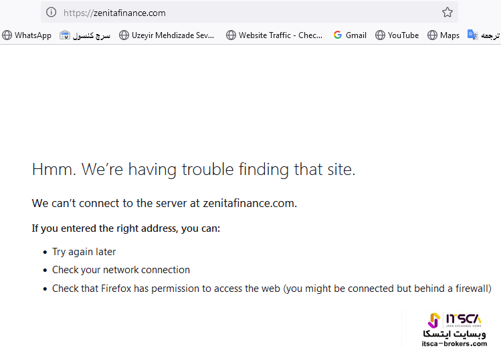The height and width of the screenshot is (356, 501).
Task: Click the globe icon next to WhatsApp
Action: (7, 35)
